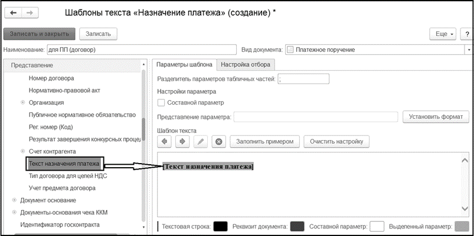The image size is (474, 236).
Task: Enable the Составной параметр checkbox
Action: (x=161, y=103)
